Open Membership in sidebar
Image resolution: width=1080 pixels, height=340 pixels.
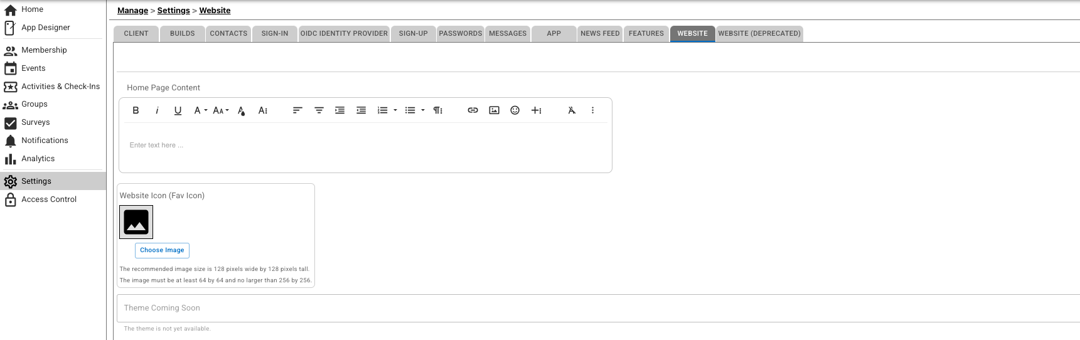coord(53,50)
